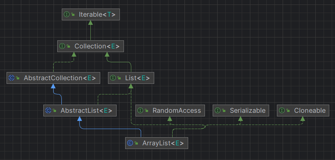Click the lock icon on AbstractList<E>

coord(55,111)
